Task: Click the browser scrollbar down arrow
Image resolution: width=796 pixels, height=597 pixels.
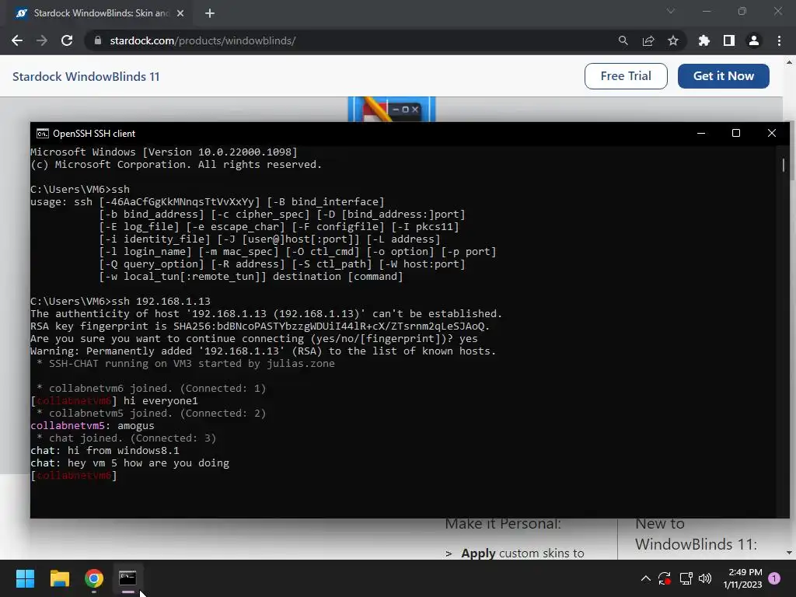Action: coord(789,553)
